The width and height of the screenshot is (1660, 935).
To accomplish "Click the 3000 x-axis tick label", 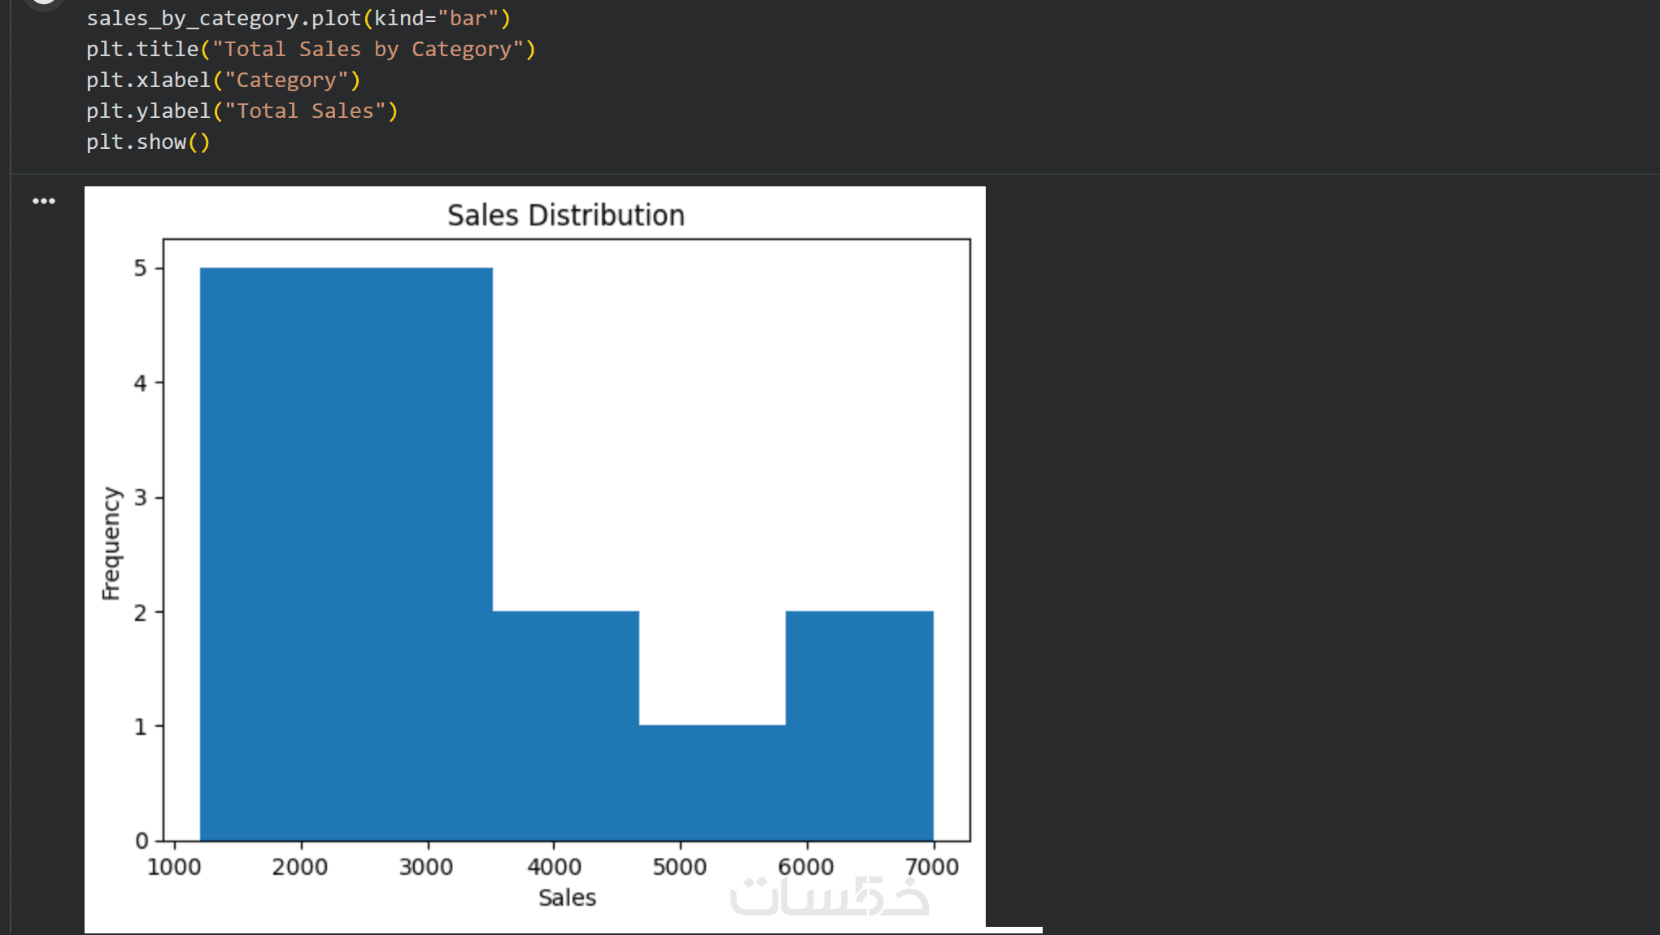I will point(426,867).
